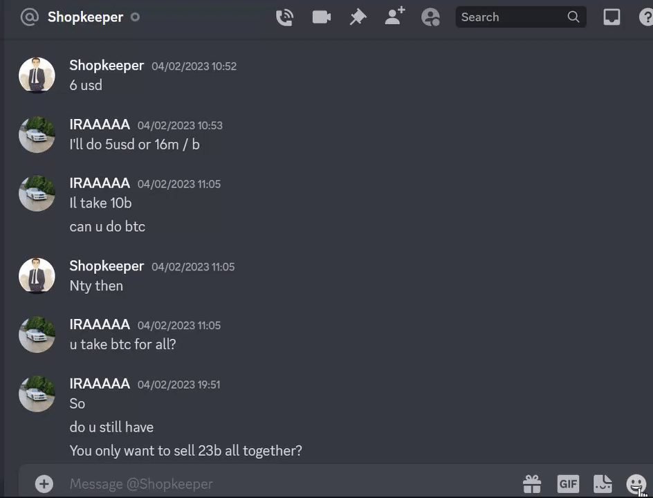Open the GIF picker

click(568, 484)
